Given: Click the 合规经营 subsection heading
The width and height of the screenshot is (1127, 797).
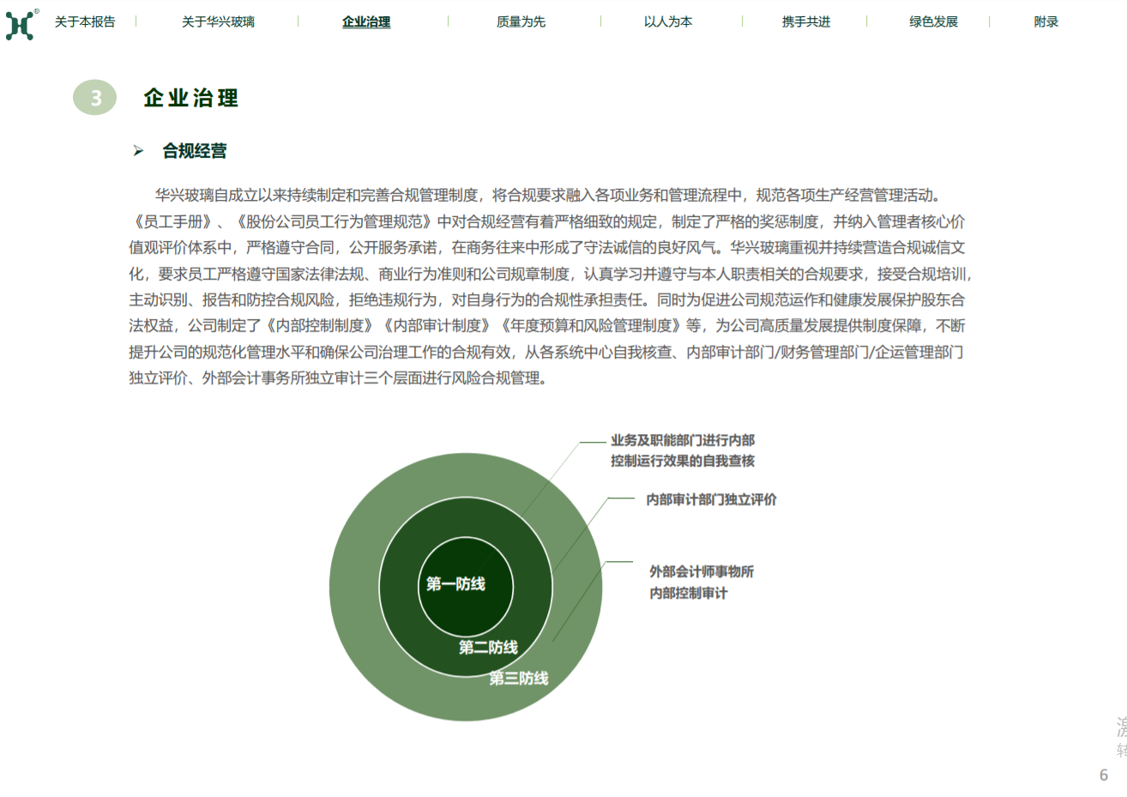Looking at the screenshot, I should coord(195,151).
